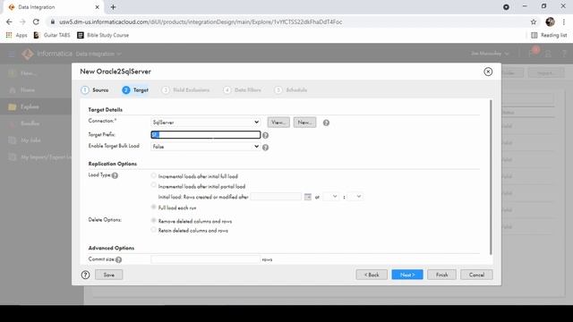Go to the Source step

[95, 89]
